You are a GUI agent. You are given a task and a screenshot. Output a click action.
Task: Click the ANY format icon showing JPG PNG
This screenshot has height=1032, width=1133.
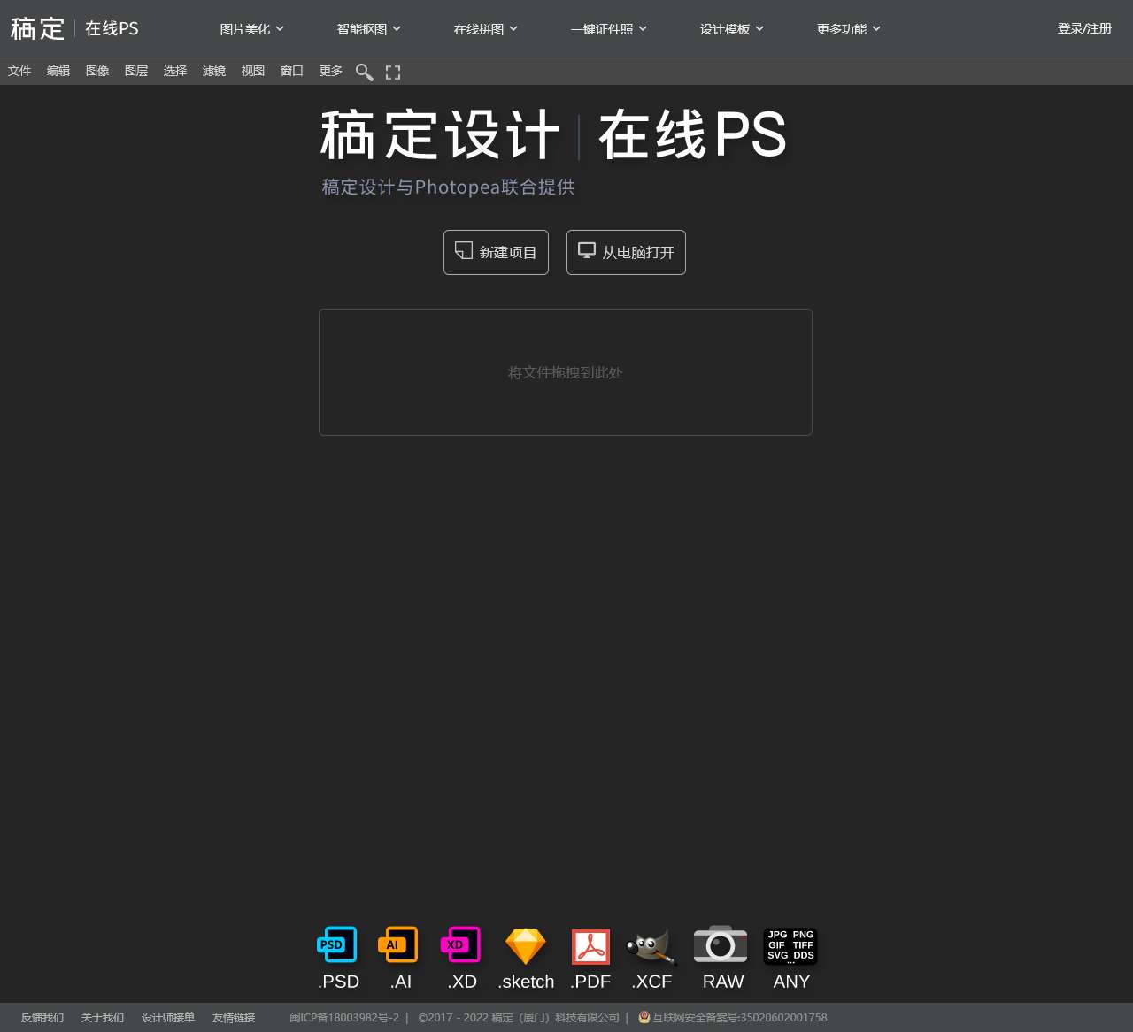pos(790,945)
